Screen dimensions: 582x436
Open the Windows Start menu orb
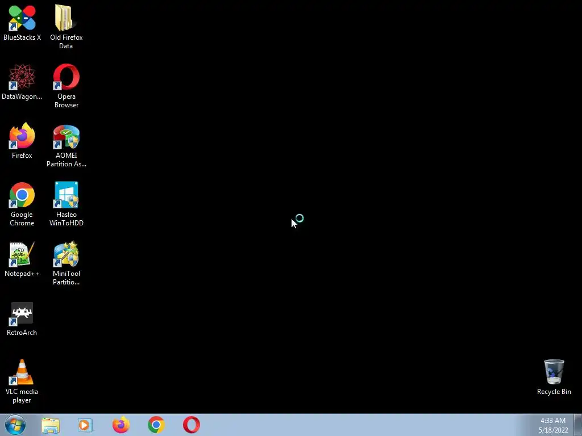tap(15, 425)
